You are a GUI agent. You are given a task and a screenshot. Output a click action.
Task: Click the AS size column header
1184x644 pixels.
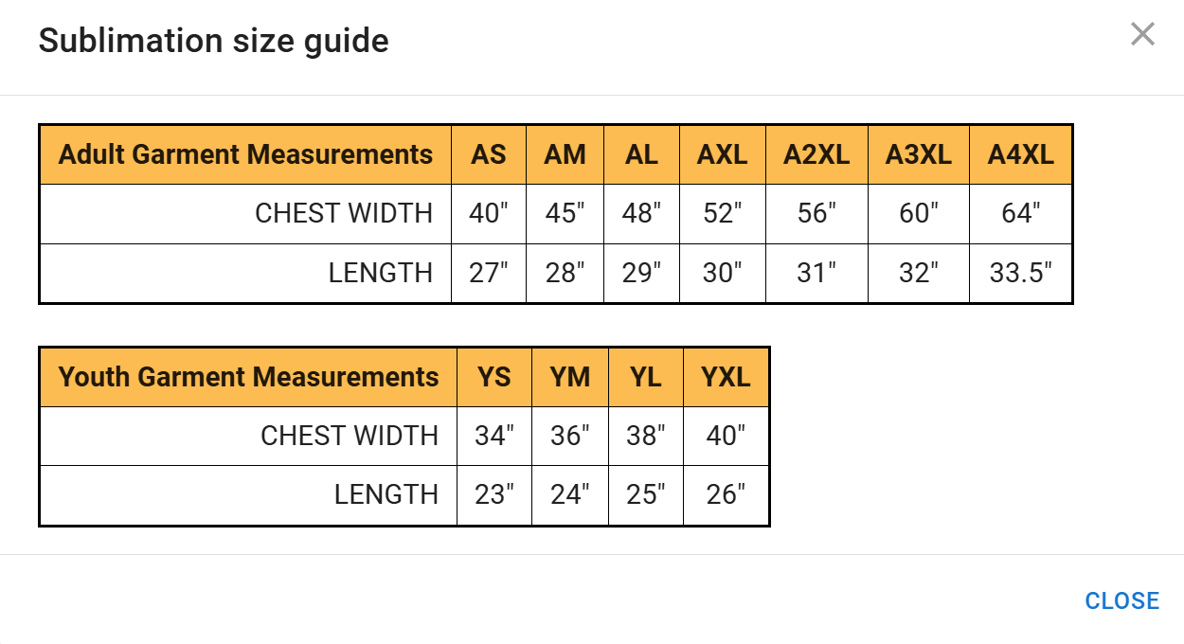click(x=489, y=154)
